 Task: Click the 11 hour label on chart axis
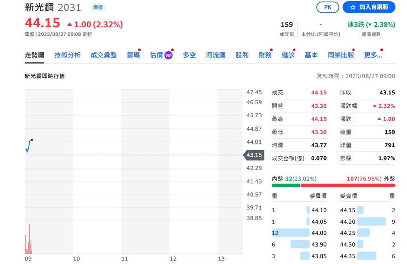[124, 259]
